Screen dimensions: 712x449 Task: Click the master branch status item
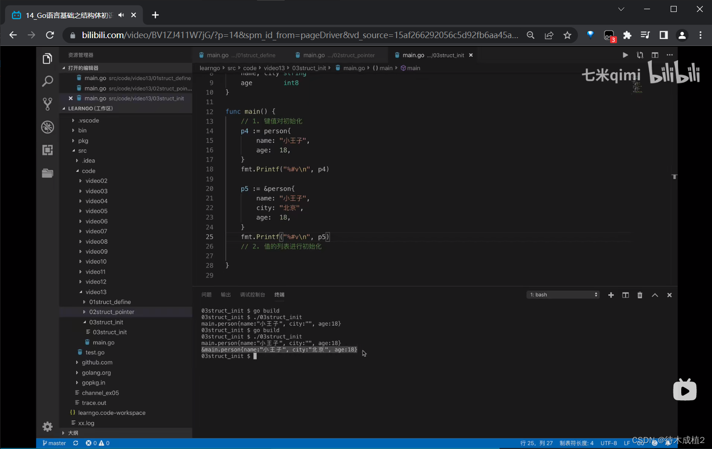click(x=54, y=443)
